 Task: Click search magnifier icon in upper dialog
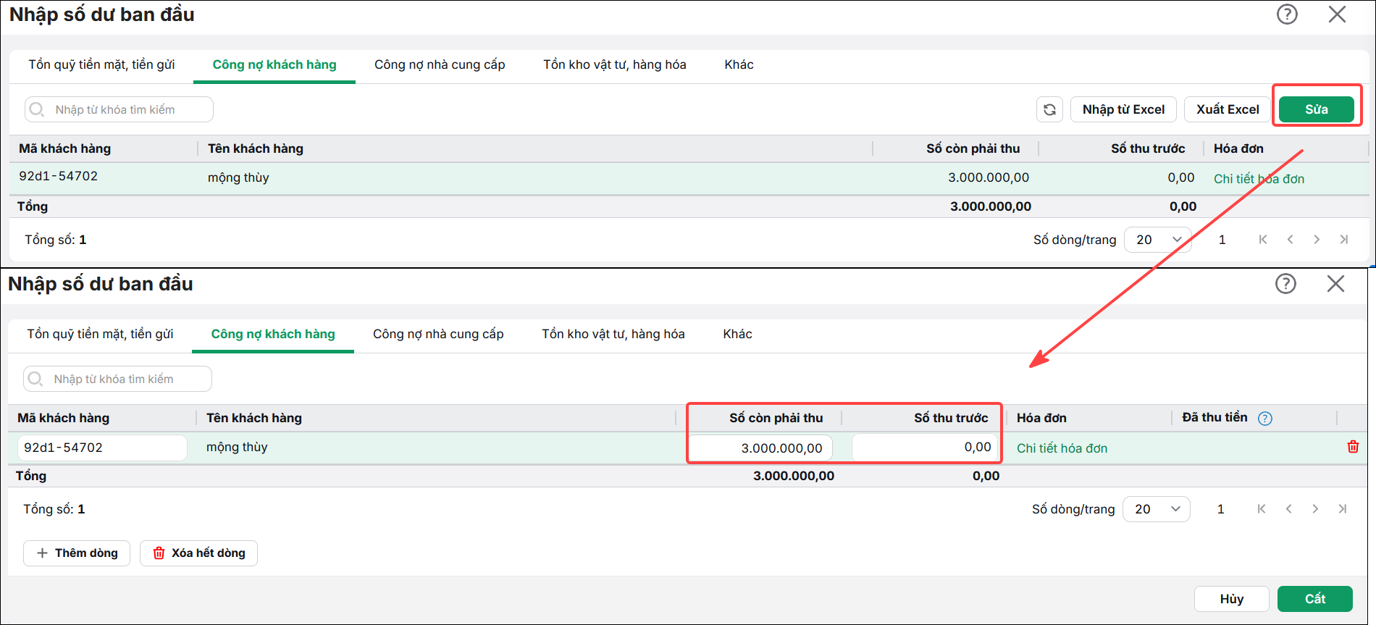pos(37,109)
